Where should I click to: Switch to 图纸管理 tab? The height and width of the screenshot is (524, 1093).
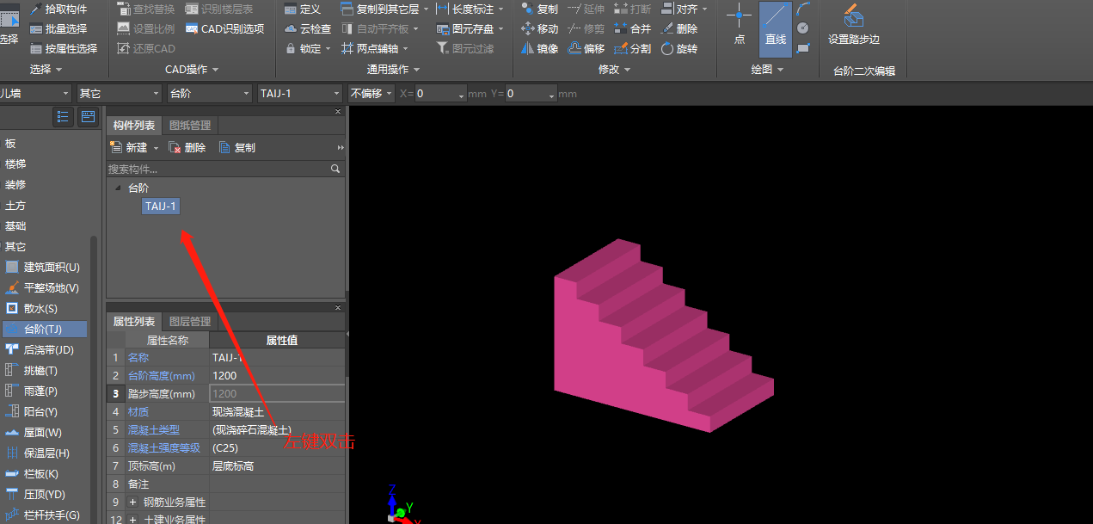click(189, 126)
